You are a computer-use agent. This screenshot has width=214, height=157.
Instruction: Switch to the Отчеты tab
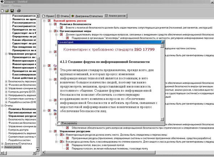coord(63,16)
